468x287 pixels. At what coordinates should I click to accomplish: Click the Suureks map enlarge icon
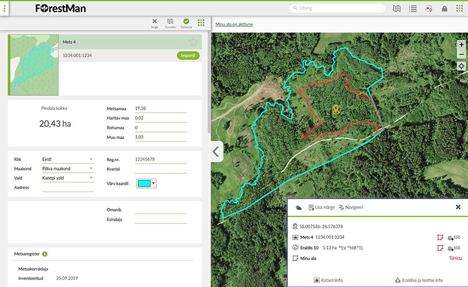[x=170, y=22]
